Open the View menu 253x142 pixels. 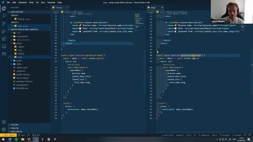click(31, 2)
